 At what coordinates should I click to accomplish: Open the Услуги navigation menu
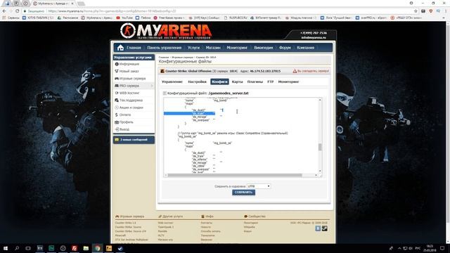pos(193,48)
